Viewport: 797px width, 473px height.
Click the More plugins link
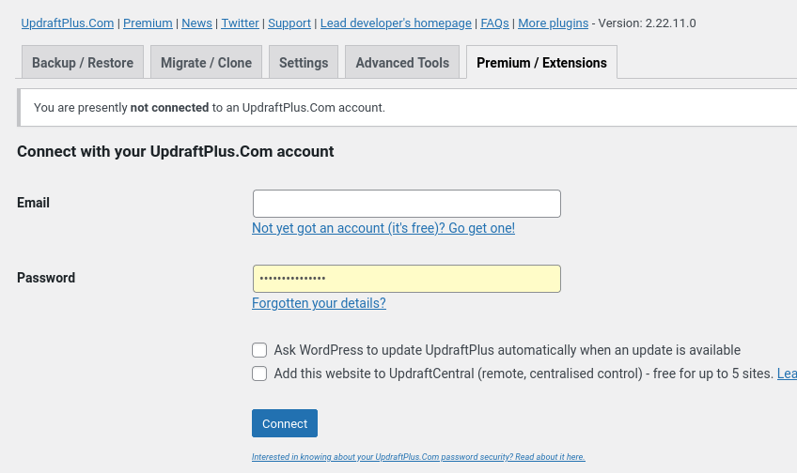click(x=553, y=23)
